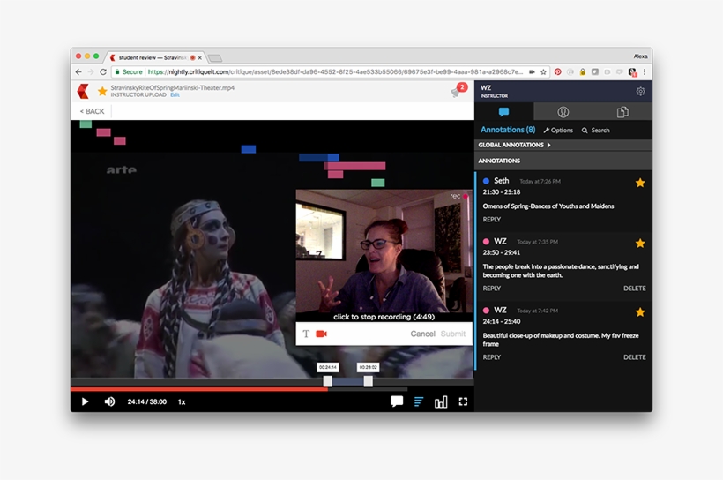Select the student review browser tab
This screenshot has height=480, width=723.
coord(154,57)
